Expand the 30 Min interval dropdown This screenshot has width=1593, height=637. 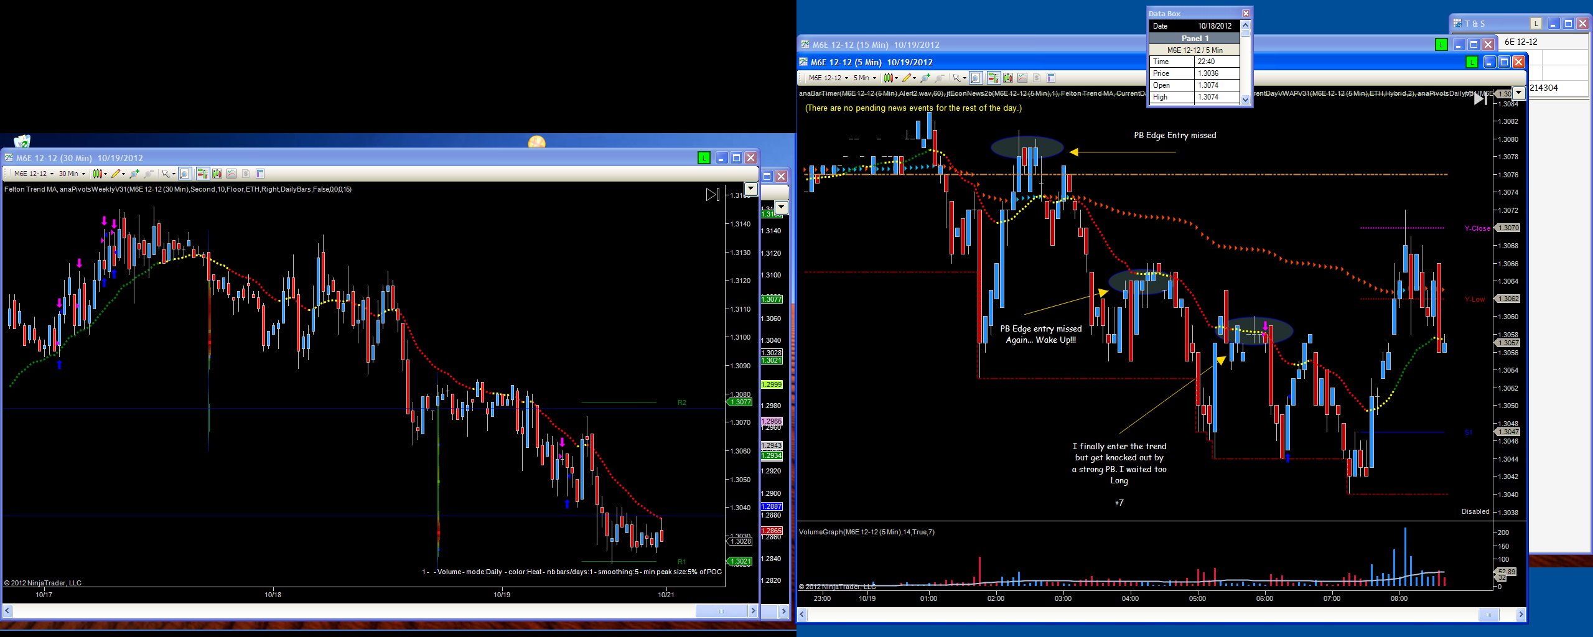point(72,174)
